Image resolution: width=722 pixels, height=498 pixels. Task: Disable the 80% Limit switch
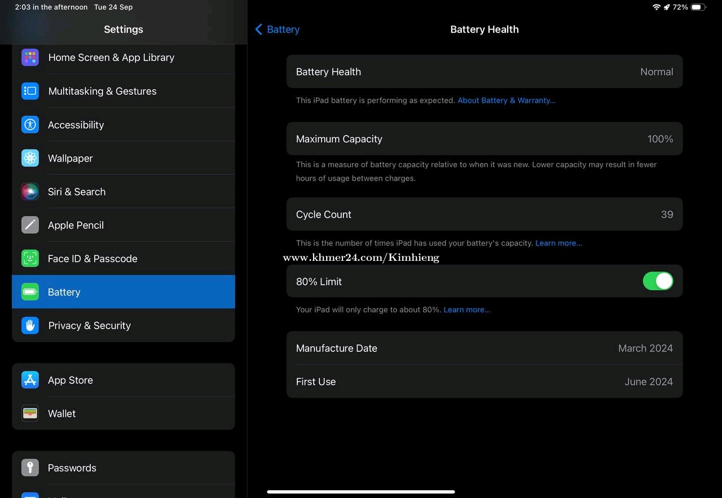657,281
